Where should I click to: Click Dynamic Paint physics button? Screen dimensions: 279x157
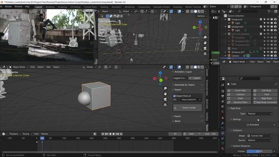(x=239, y=102)
